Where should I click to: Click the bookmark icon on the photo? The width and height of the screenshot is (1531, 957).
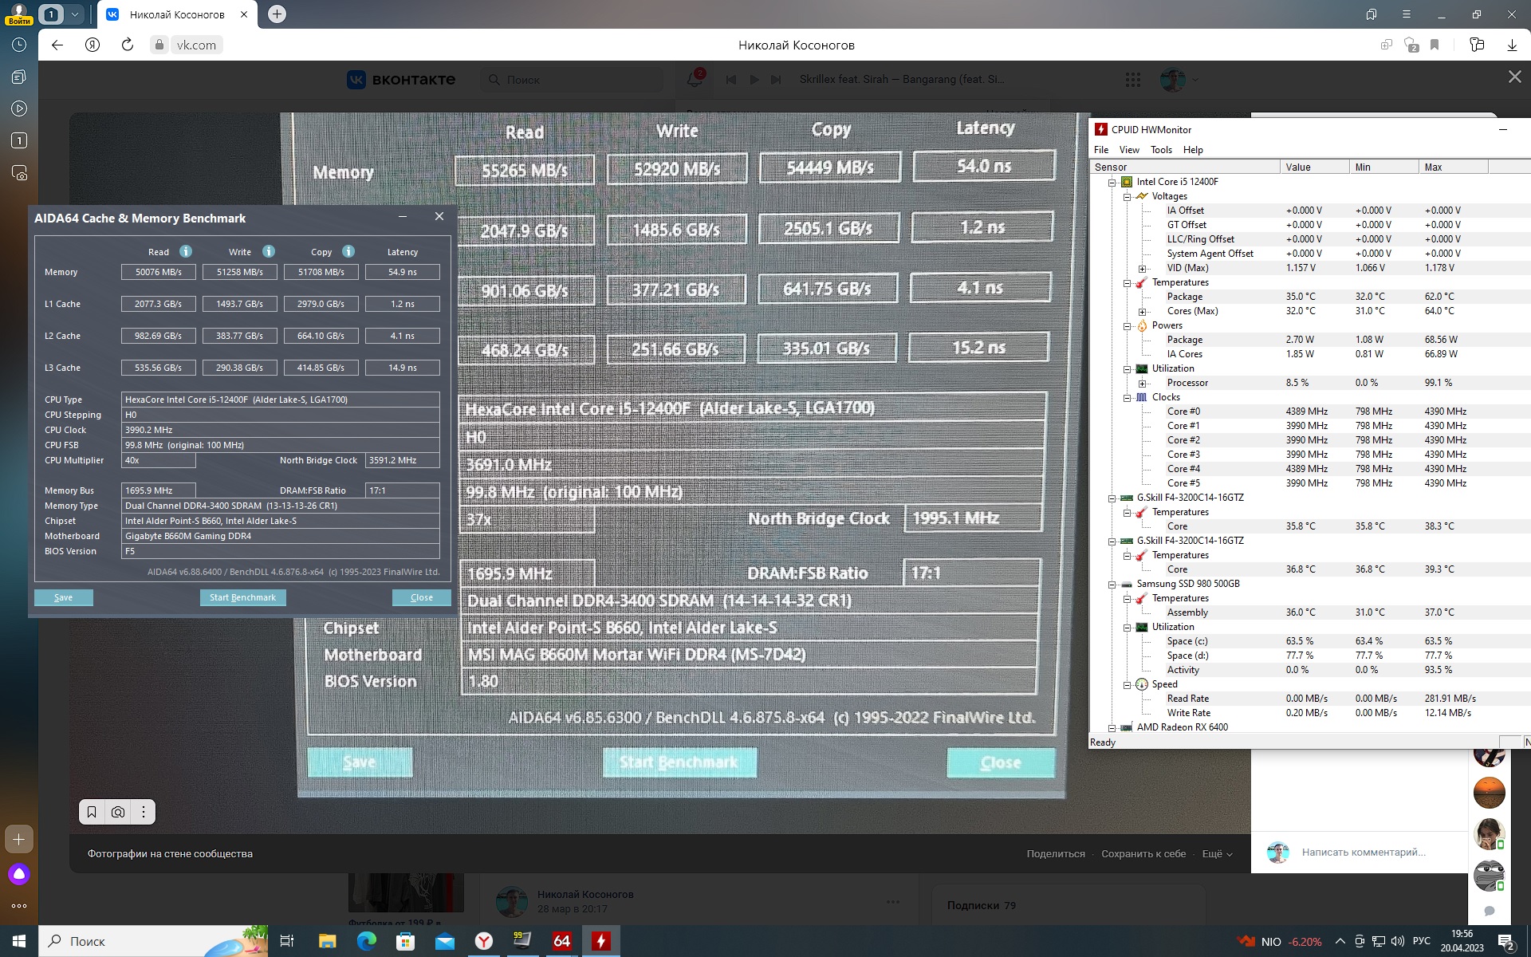coord(92,812)
